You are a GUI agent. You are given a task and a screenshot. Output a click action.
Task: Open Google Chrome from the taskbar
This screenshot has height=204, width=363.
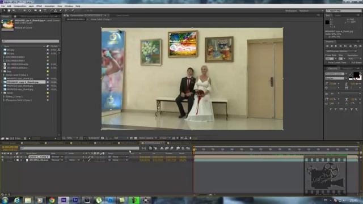pyautogui.click(x=52, y=200)
